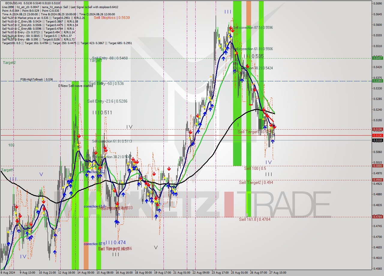Click '22 Aug 09:00' on time axis
Image resolution: width=384 pixels, height=276 pixels.
click(201, 273)
